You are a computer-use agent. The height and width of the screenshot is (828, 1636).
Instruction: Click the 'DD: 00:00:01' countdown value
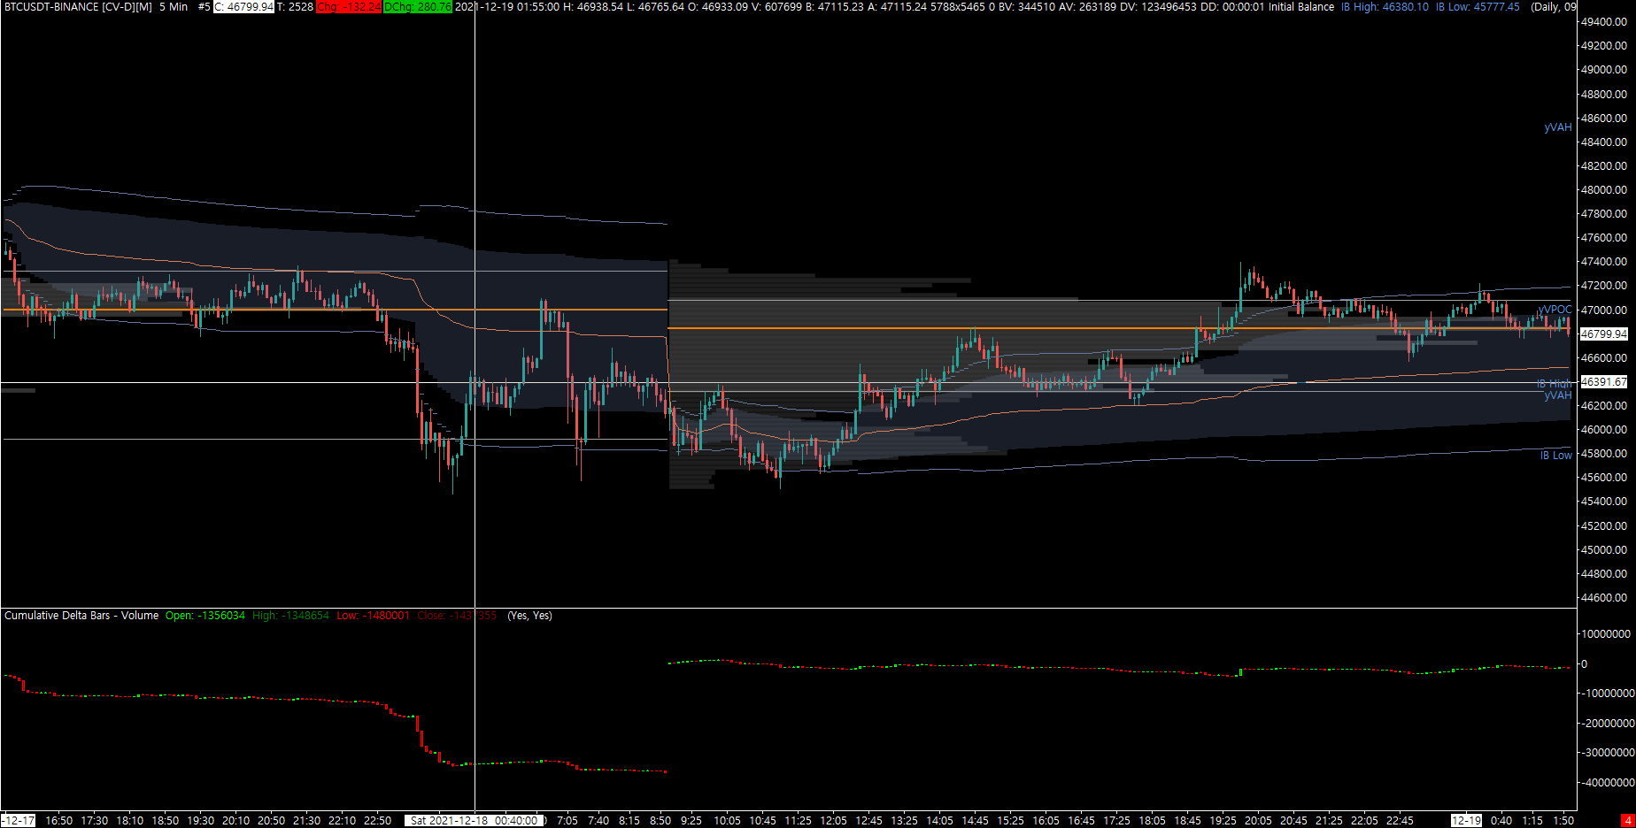click(1232, 6)
